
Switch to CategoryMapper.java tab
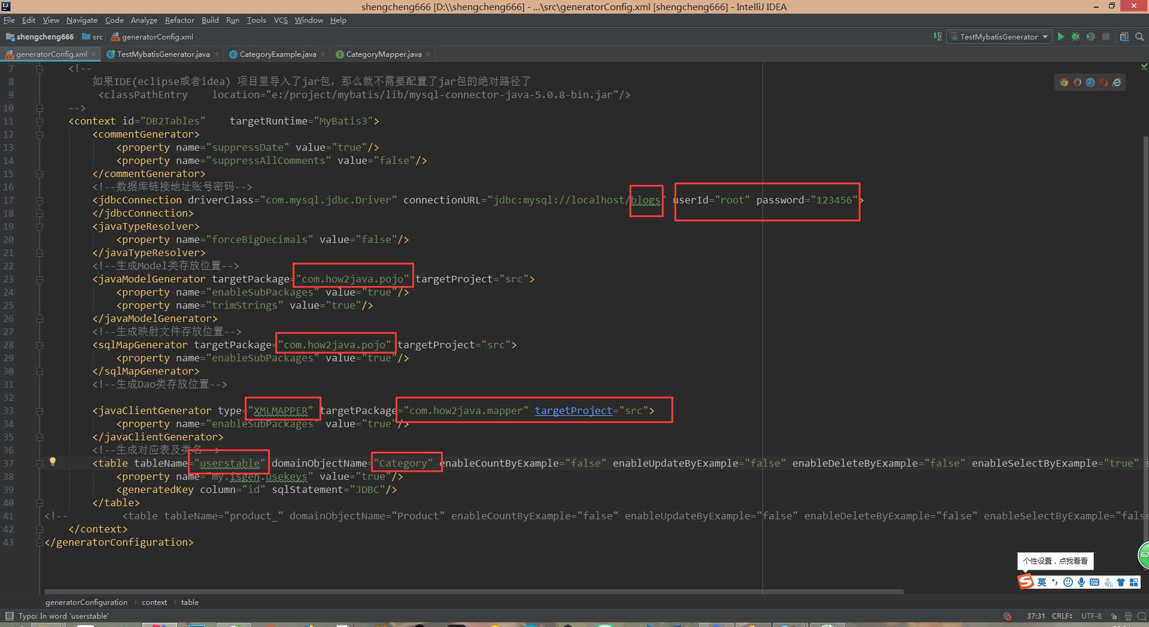pyautogui.click(x=384, y=54)
